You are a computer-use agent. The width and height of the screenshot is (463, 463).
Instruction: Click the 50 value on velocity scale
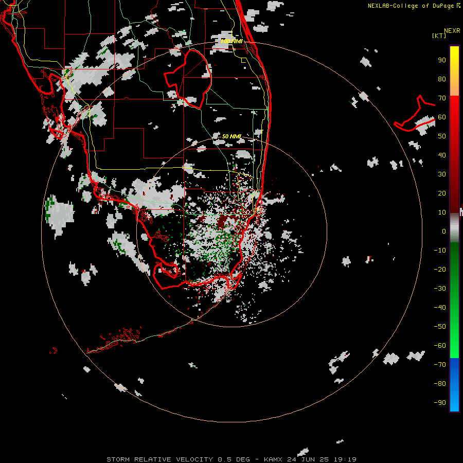(442, 136)
